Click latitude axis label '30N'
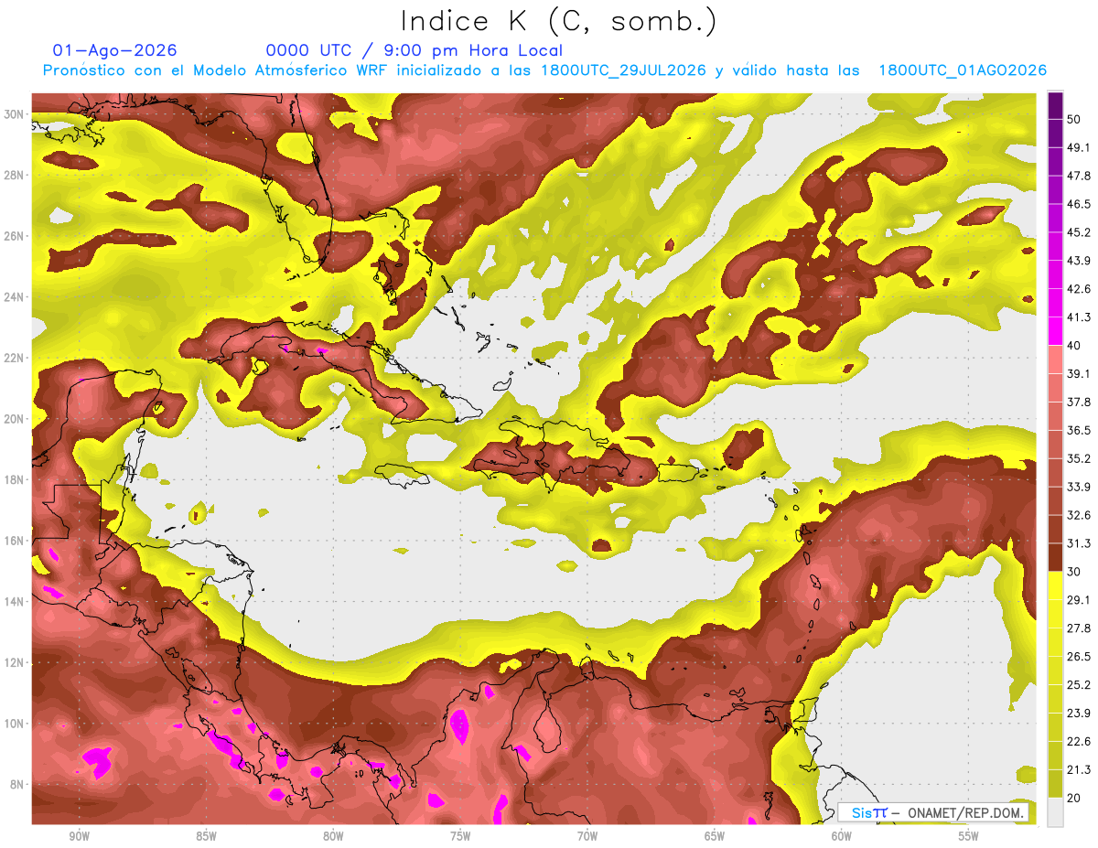Screen dimensions: 1098x848 (x=13, y=114)
